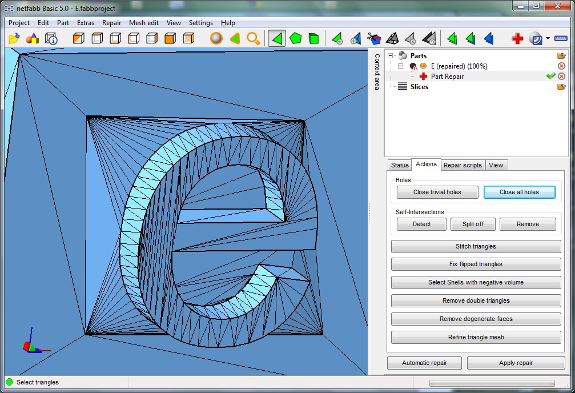This screenshot has width=575, height=393.
Task: Open the Extras menu
Action: 86,23
